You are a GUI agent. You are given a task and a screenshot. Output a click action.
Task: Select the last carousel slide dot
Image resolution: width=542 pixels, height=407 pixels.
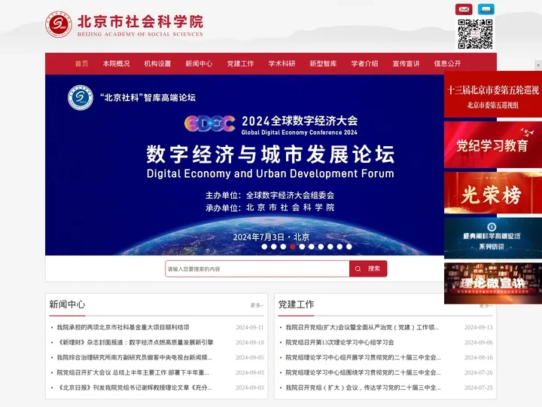349,246
